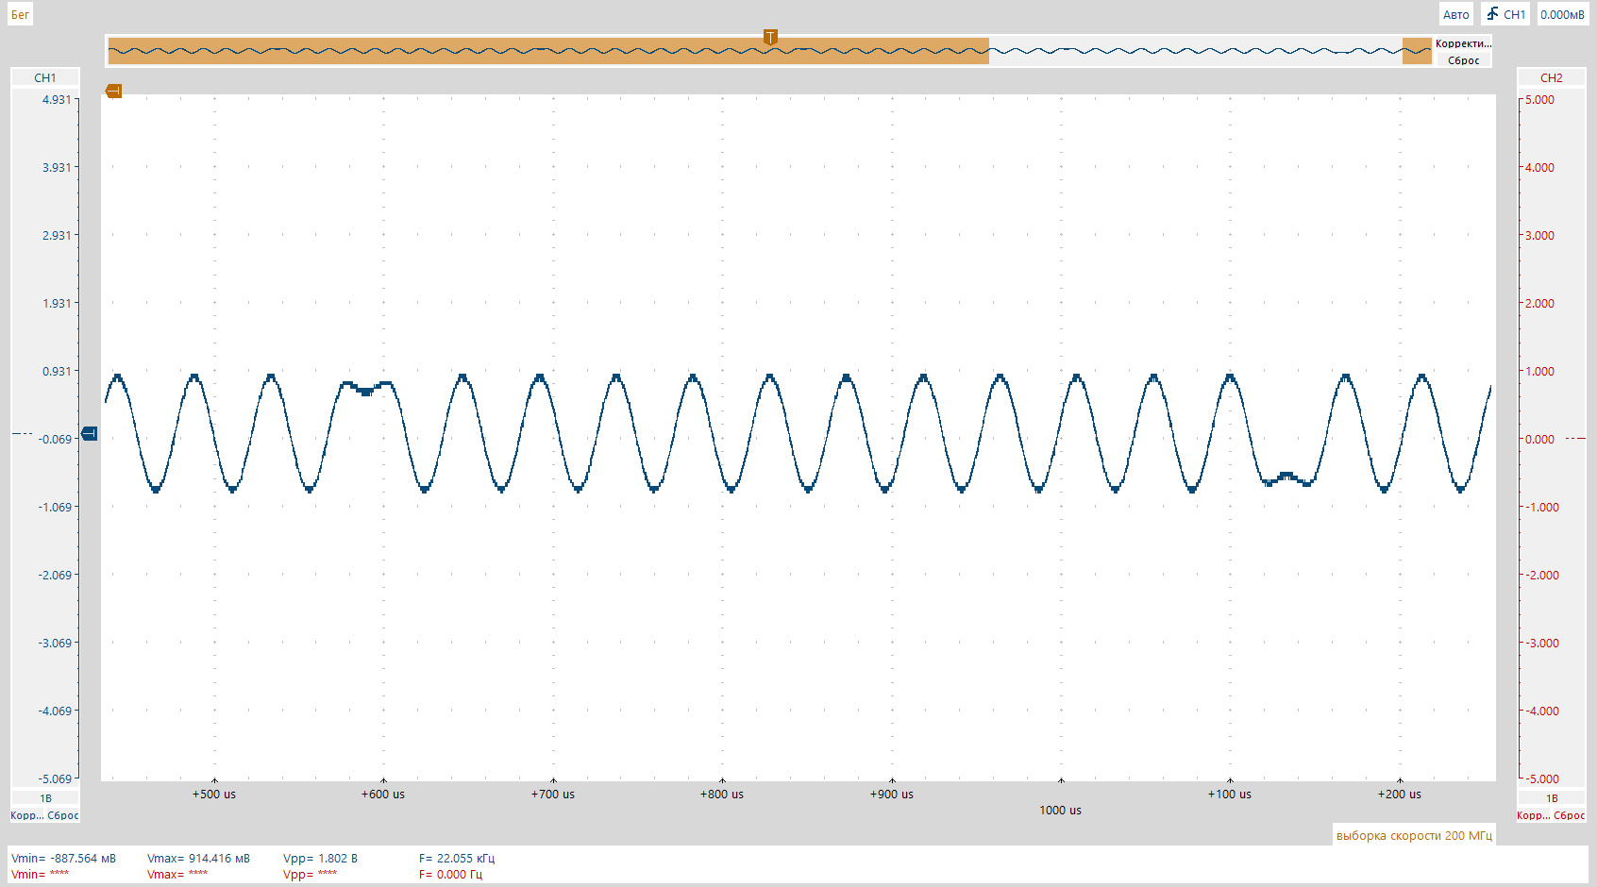
Task: Click the Корректи... button beside the overview strip
Action: (1463, 43)
